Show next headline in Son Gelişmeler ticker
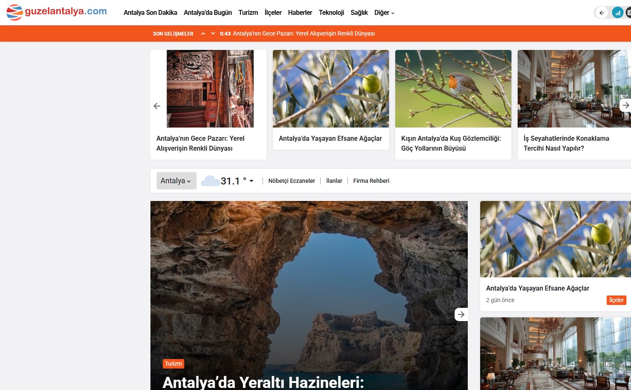This screenshot has height=390, width=631. coord(213,33)
